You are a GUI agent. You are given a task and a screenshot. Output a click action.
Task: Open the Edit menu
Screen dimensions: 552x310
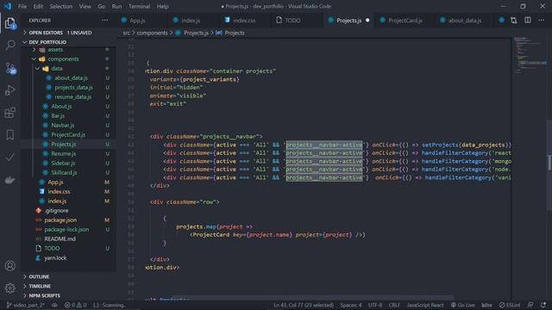click(x=38, y=6)
